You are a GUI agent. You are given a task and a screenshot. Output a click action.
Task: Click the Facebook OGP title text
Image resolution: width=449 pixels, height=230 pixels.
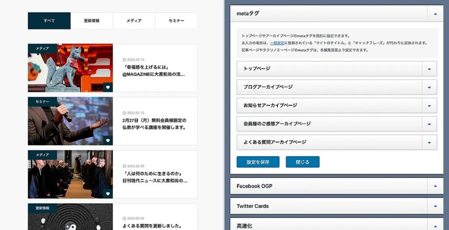(x=254, y=186)
